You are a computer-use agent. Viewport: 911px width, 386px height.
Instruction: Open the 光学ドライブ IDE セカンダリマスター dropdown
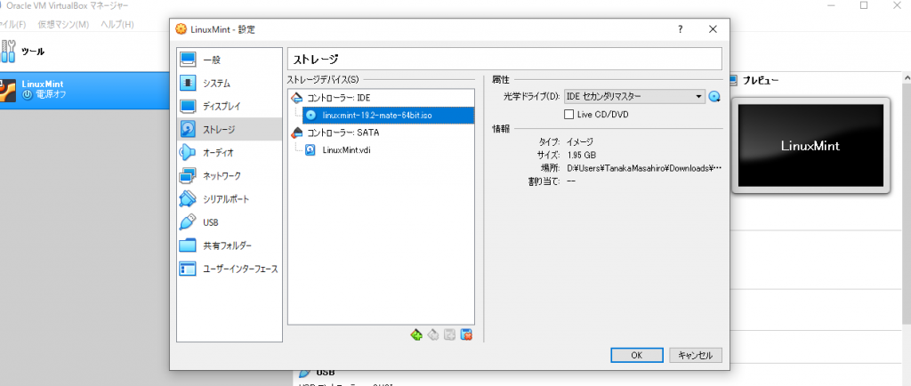635,96
